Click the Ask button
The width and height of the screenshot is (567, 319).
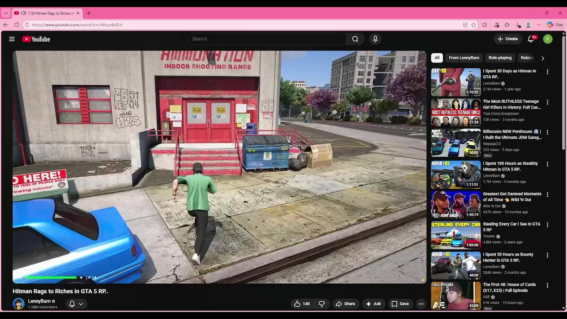(373, 304)
